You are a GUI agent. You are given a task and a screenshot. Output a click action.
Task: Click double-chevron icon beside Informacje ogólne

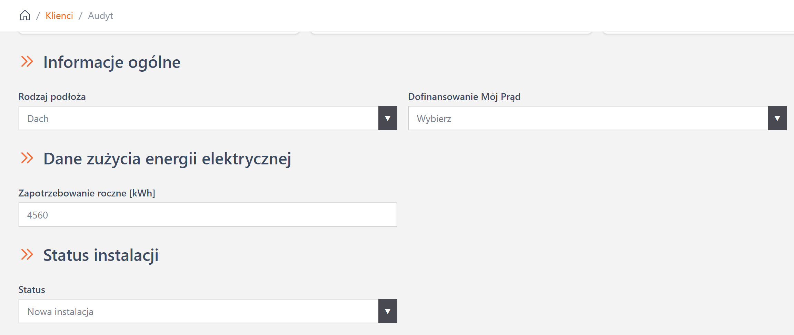point(27,62)
